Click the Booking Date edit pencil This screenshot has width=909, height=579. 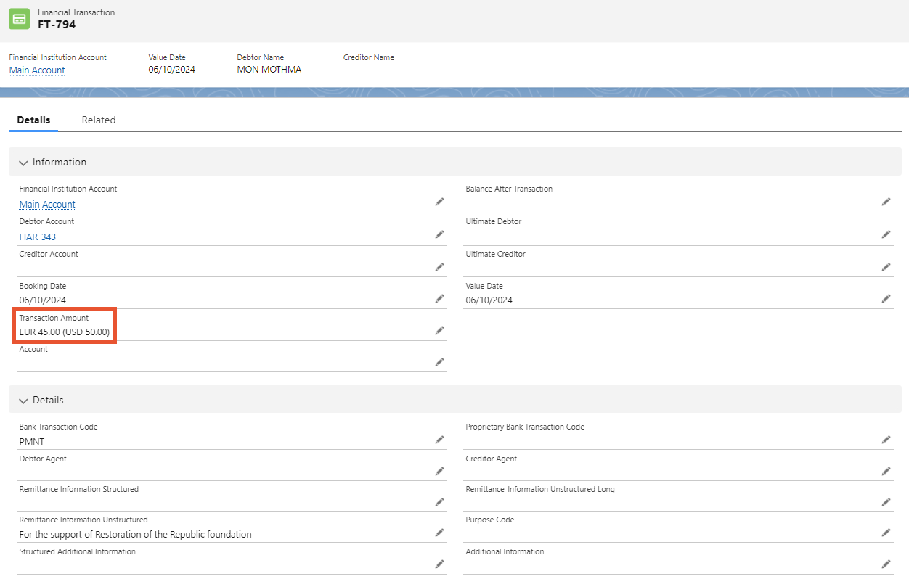[x=439, y=298]
